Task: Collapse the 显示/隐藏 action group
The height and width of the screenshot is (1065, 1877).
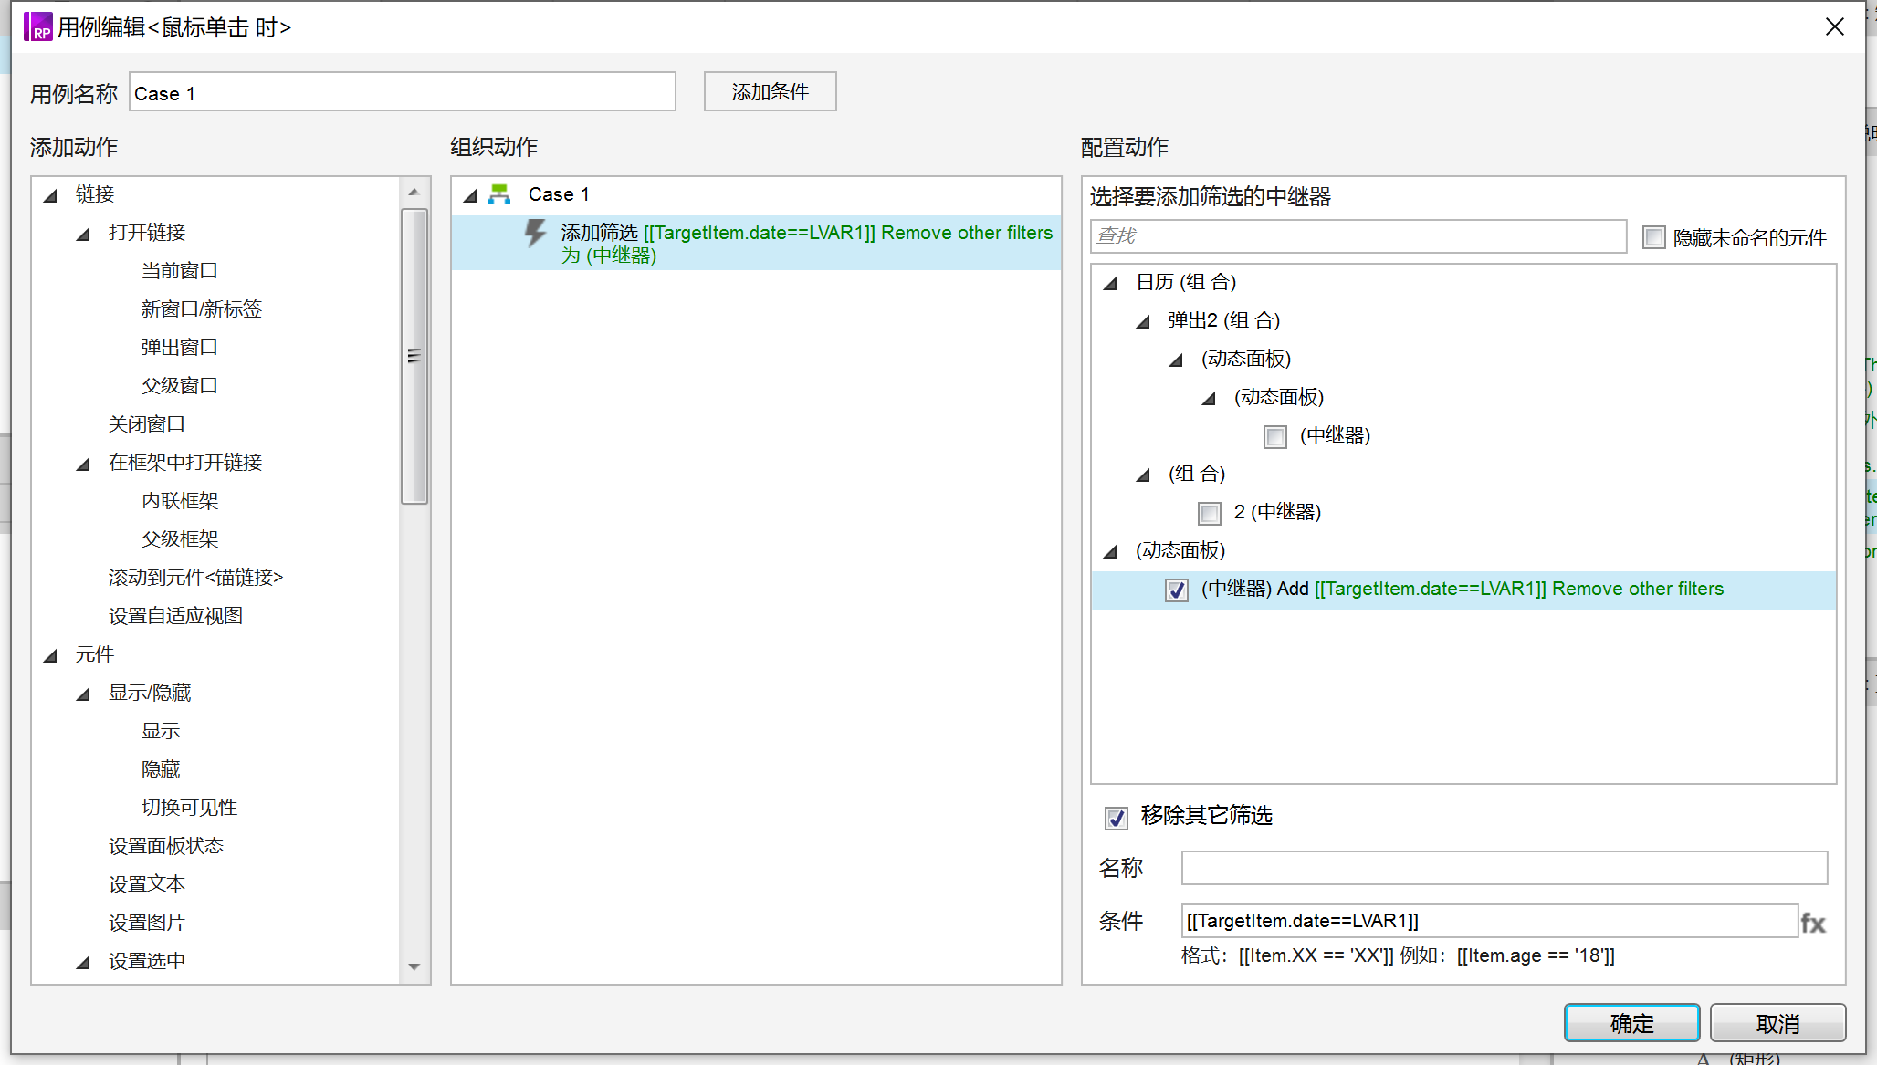Action: click(x=84, y=694)
